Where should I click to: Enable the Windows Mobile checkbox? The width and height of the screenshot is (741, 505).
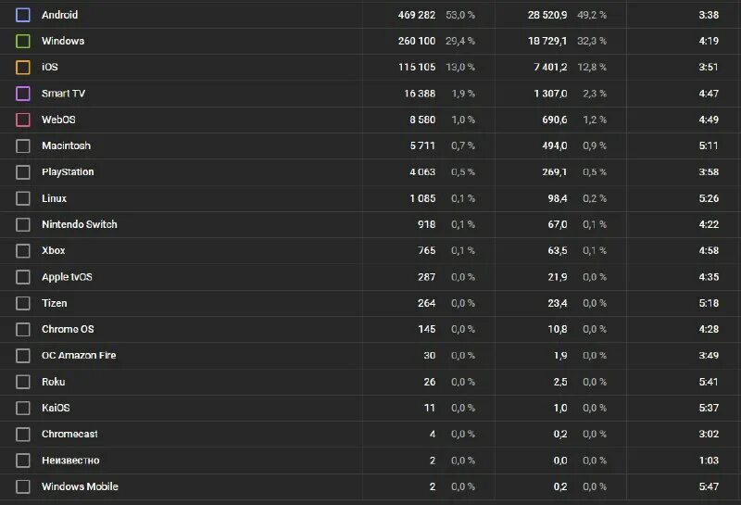(x=22, y=486)
